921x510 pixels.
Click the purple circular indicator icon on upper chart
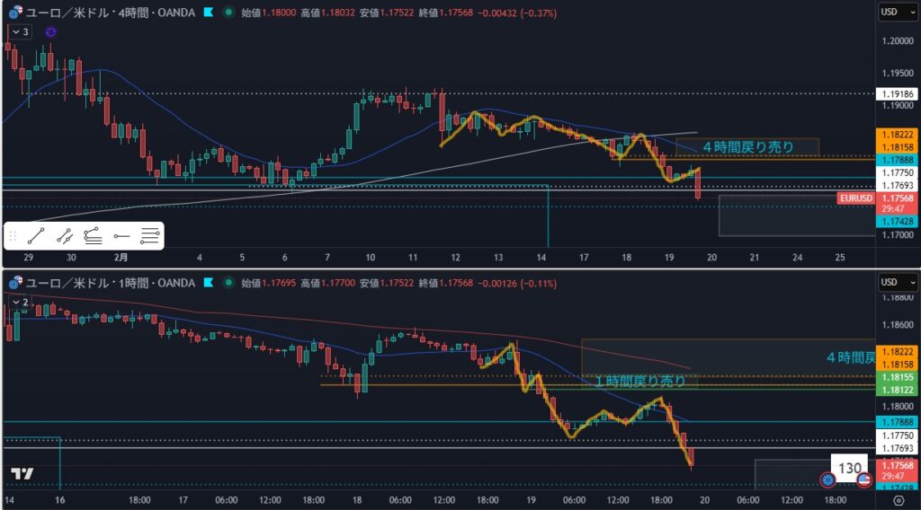[50, 31]
